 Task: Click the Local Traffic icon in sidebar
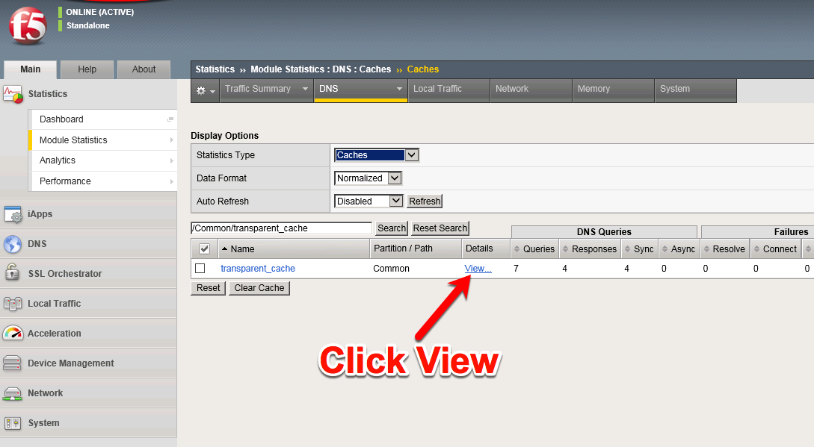(x=13, y=304)
